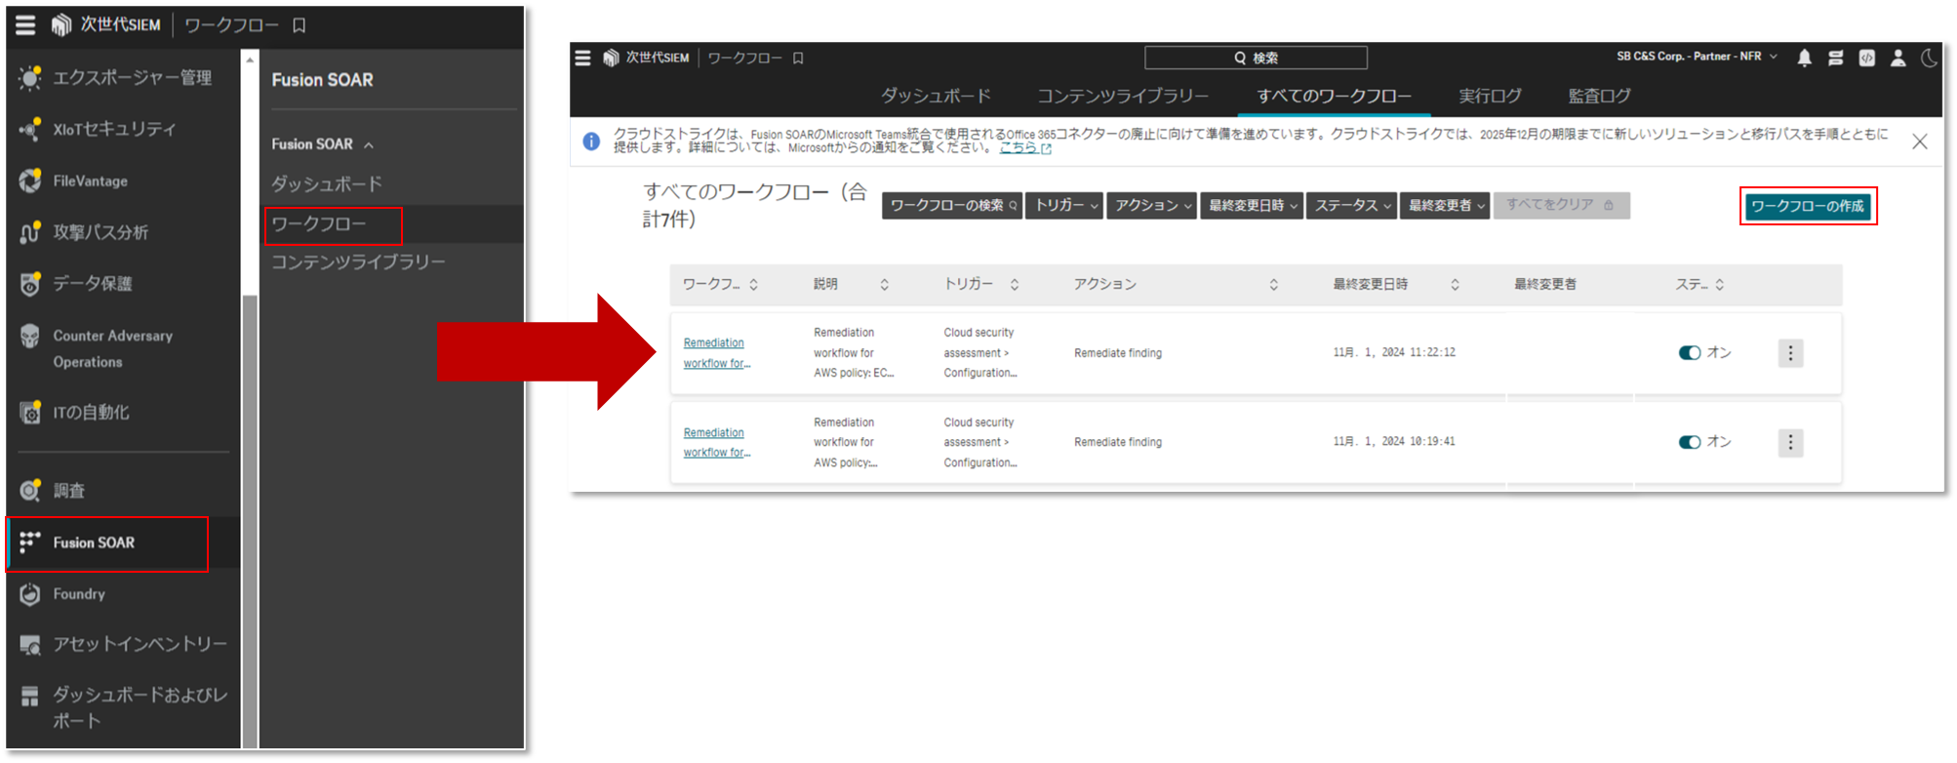The width and height of the screenshot is (1957, 763).
Task: Click the falcon logo in the left panel header
Action: (x=61, y=25)
